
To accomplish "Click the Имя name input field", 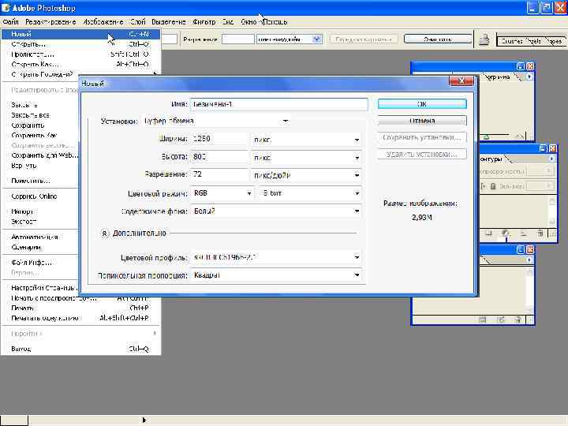I will pyautogui.click(x=279, y=104).
